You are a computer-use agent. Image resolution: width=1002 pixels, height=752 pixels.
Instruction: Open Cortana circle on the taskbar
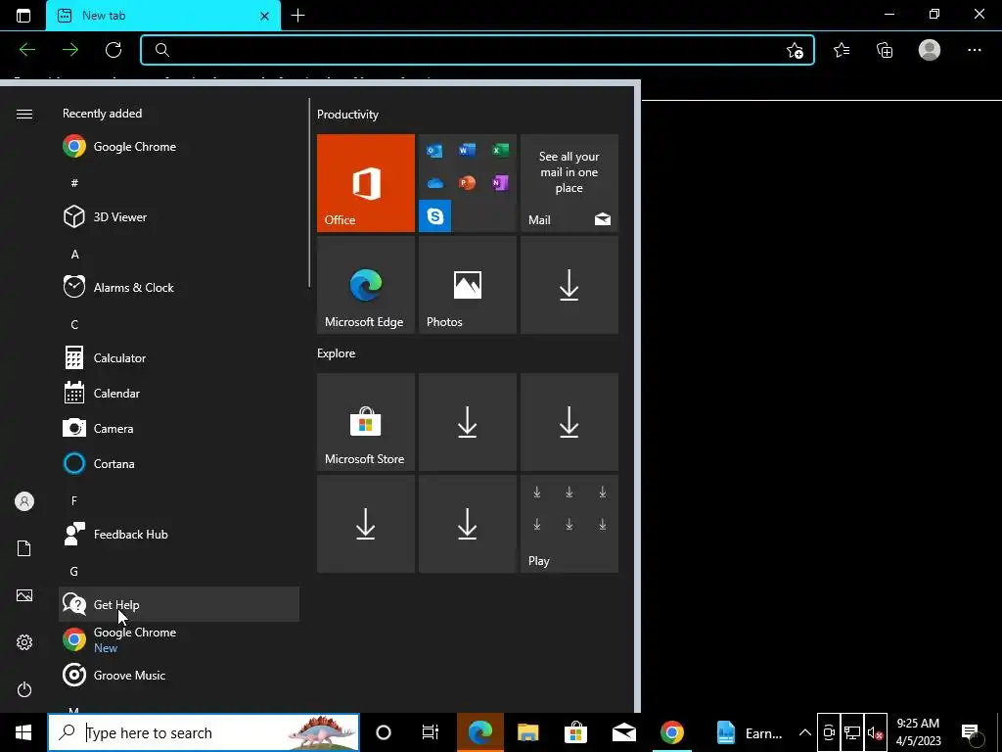(x=384, y=732)
